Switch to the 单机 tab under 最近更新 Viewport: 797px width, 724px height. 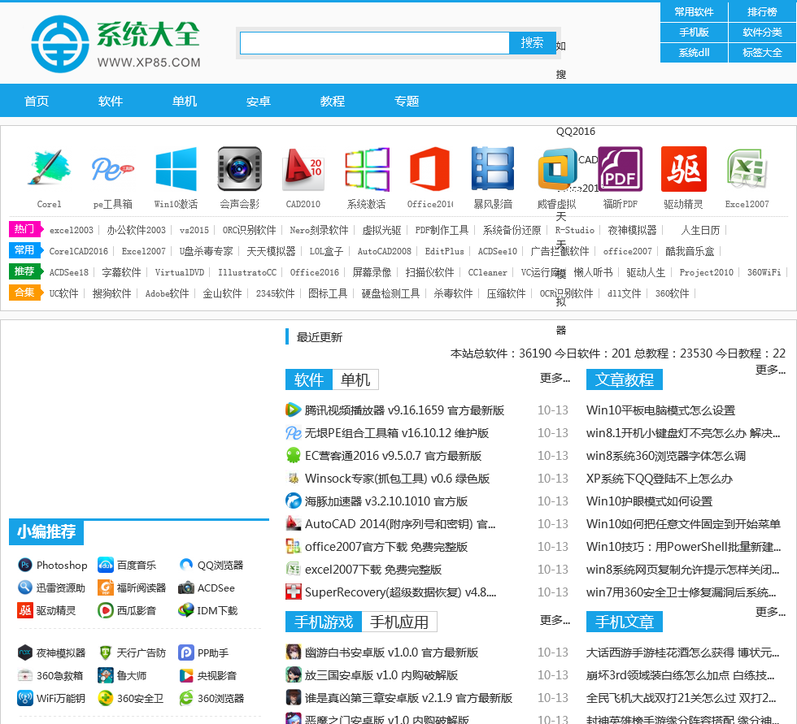pos(355,379)
